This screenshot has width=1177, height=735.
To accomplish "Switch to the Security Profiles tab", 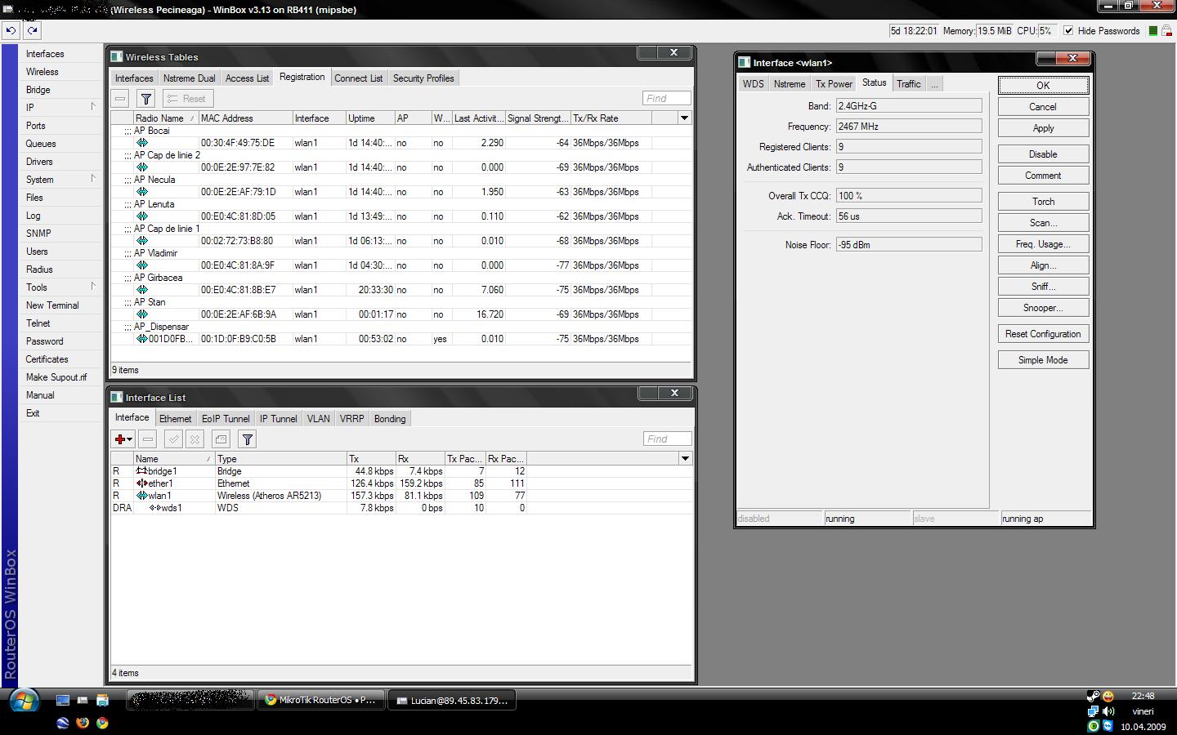I will [423, 78].
